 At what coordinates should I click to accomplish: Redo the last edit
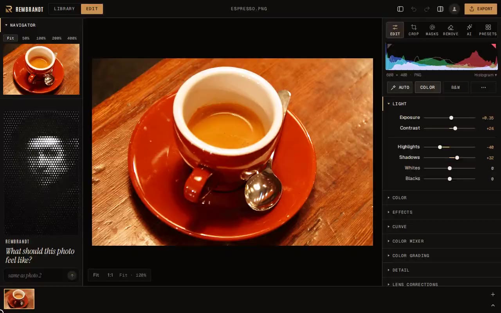pos(427,9)
